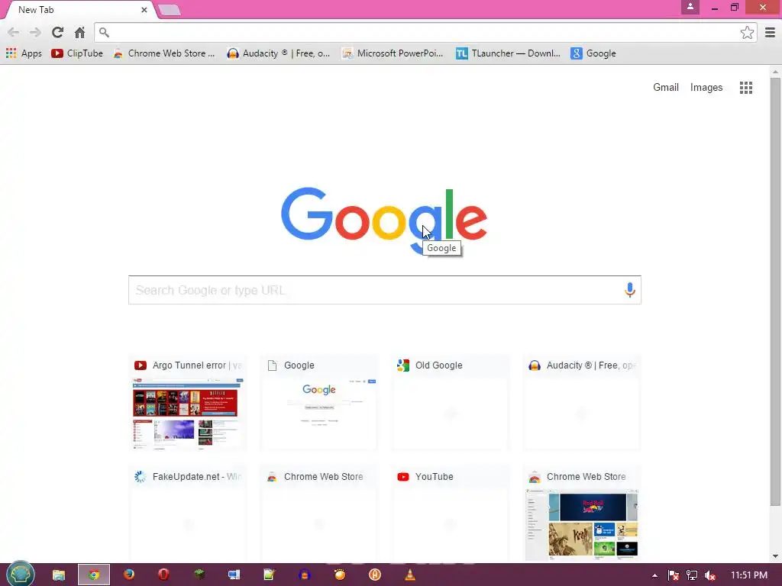Open the Apps bookmark shortcut

[24, 53]
